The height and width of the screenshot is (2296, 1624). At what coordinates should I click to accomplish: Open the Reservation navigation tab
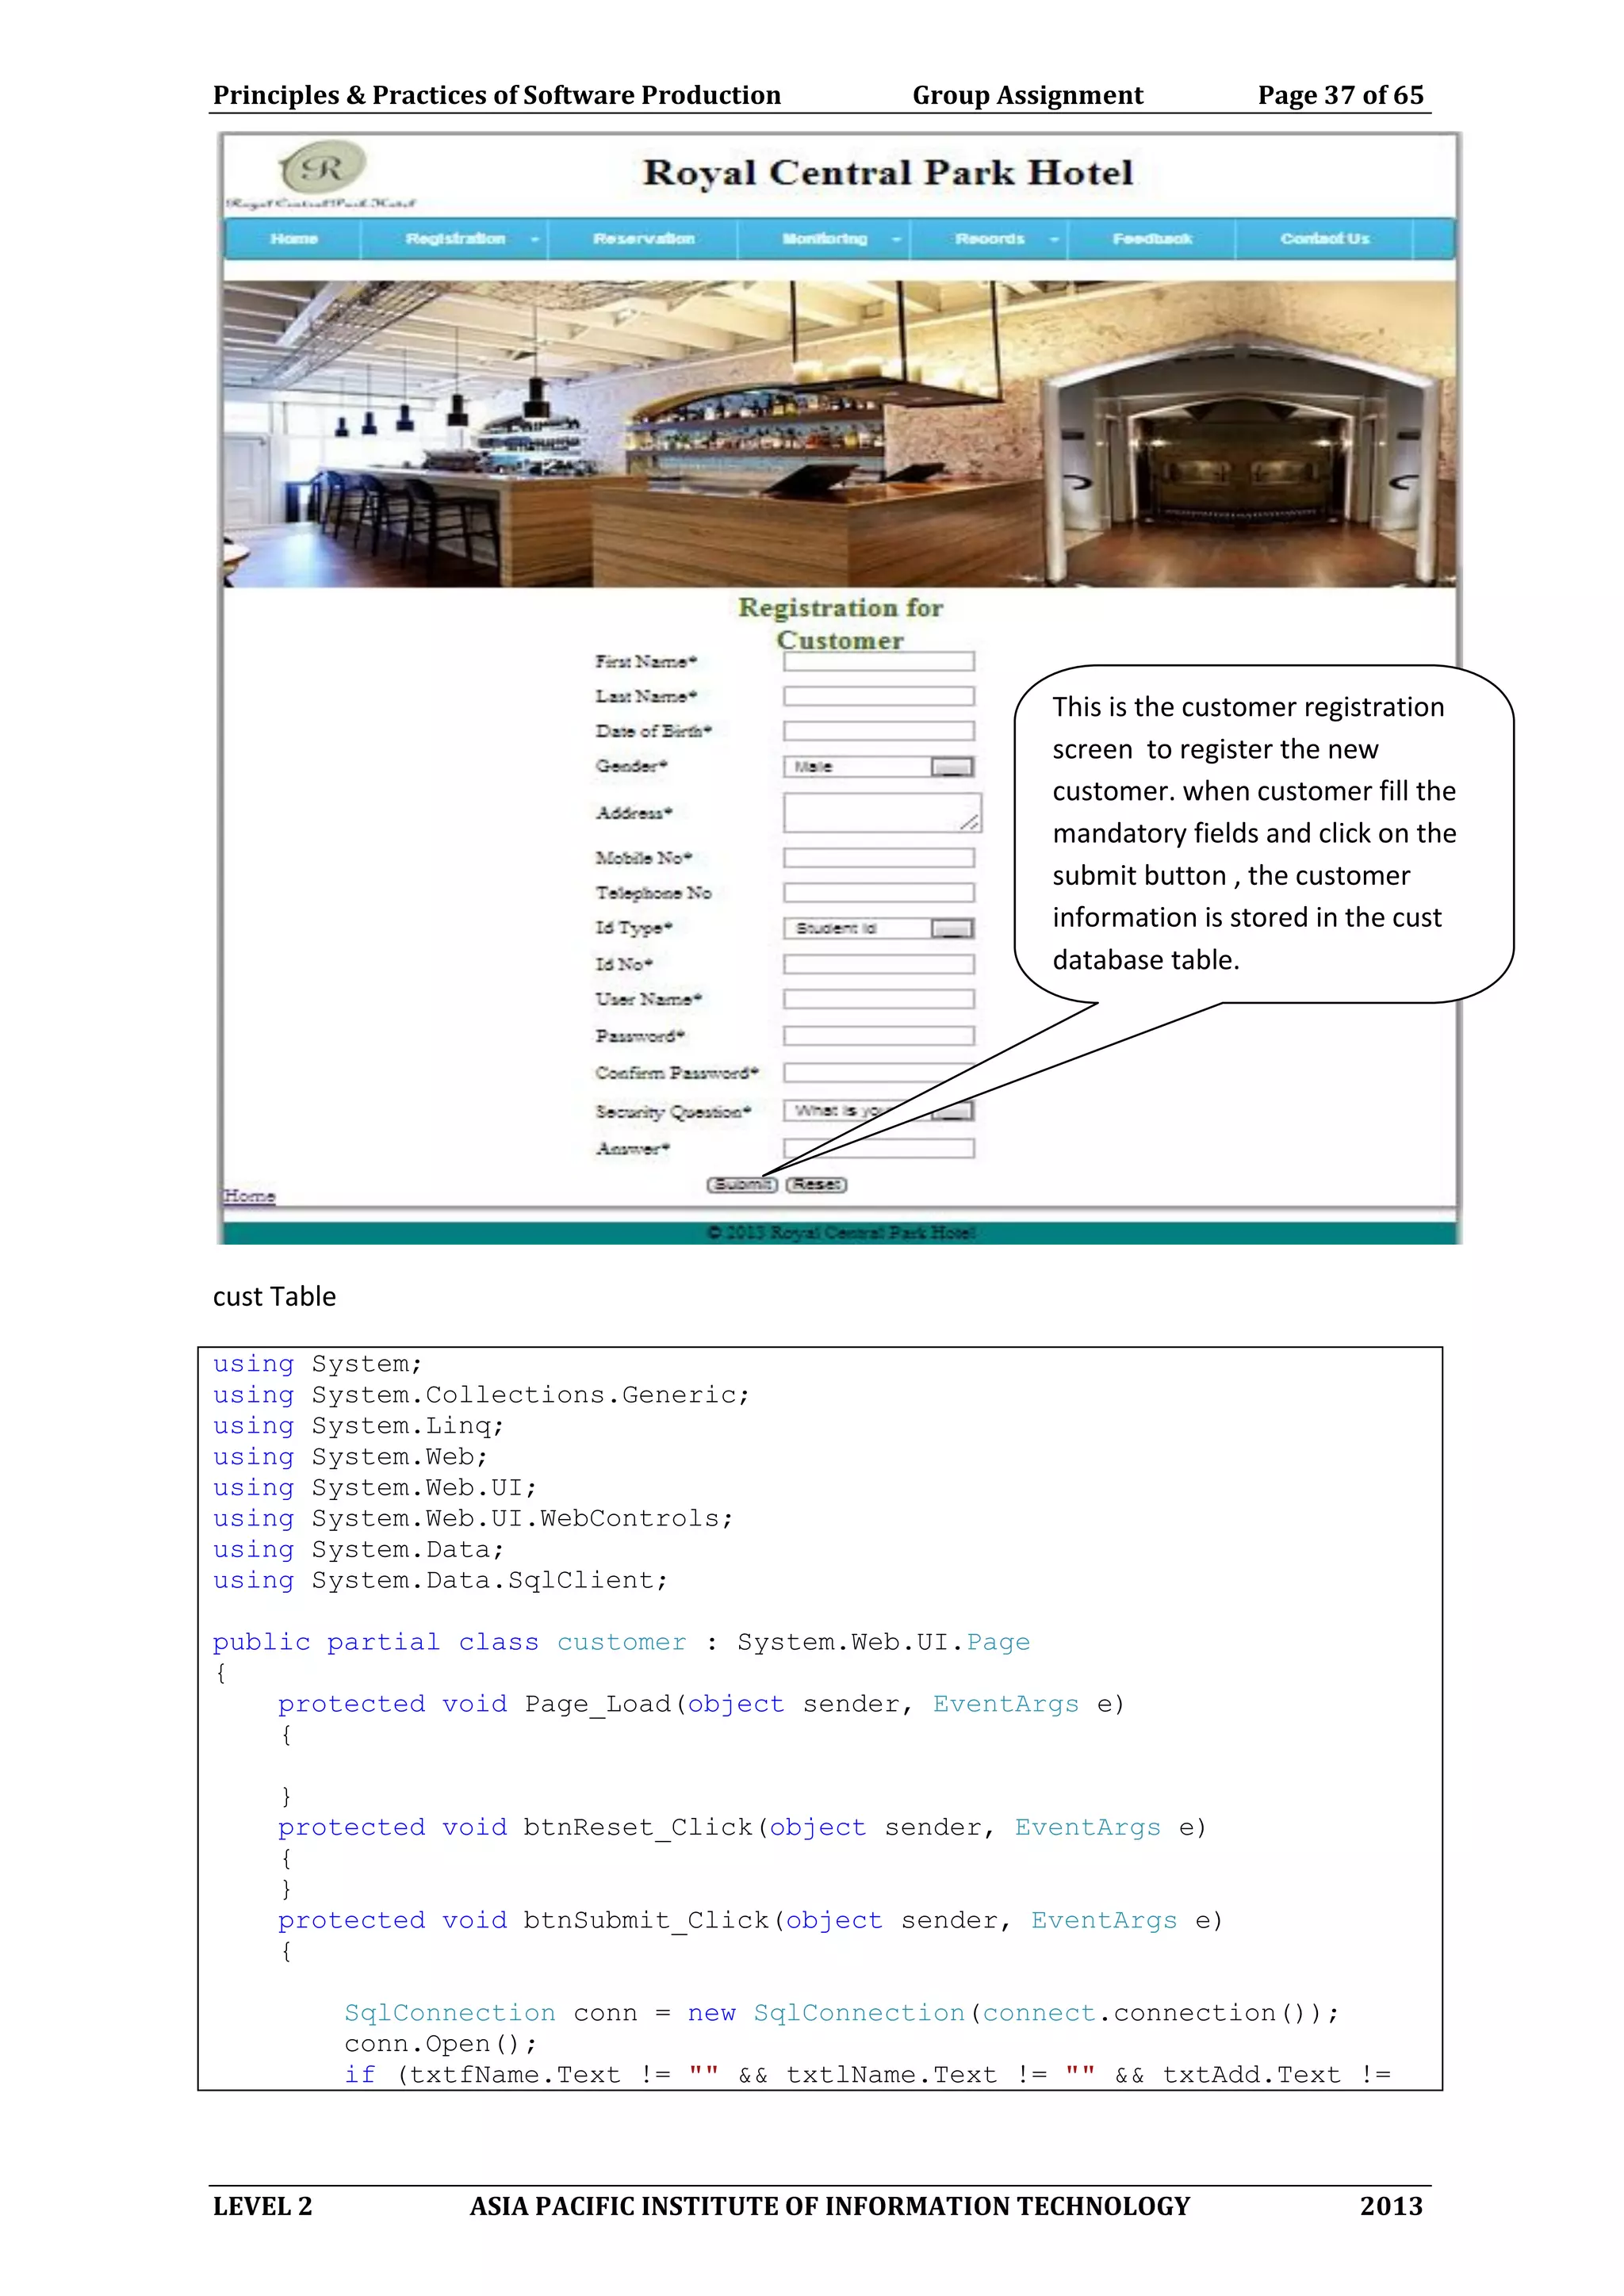pyautogui.click(x=643, y=239)
